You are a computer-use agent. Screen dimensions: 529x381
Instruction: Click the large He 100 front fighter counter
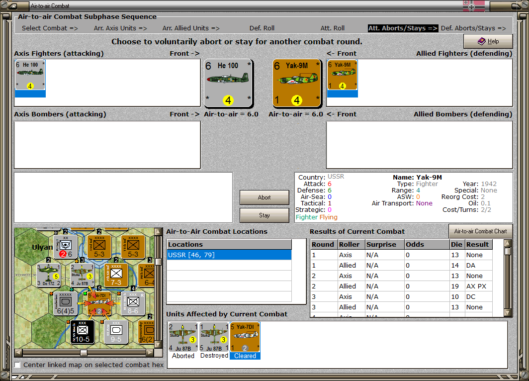click(x=228, y=83)
